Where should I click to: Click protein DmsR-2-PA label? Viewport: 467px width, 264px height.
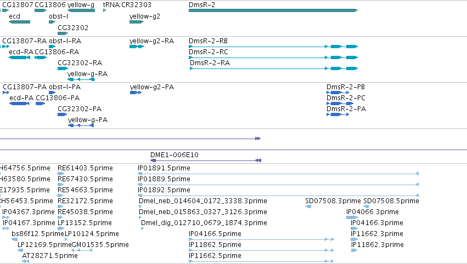coord(346,109)
